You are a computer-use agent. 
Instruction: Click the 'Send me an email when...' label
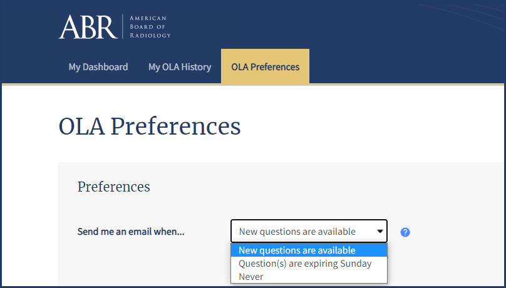pyautogui.click(x=131, y=232)
